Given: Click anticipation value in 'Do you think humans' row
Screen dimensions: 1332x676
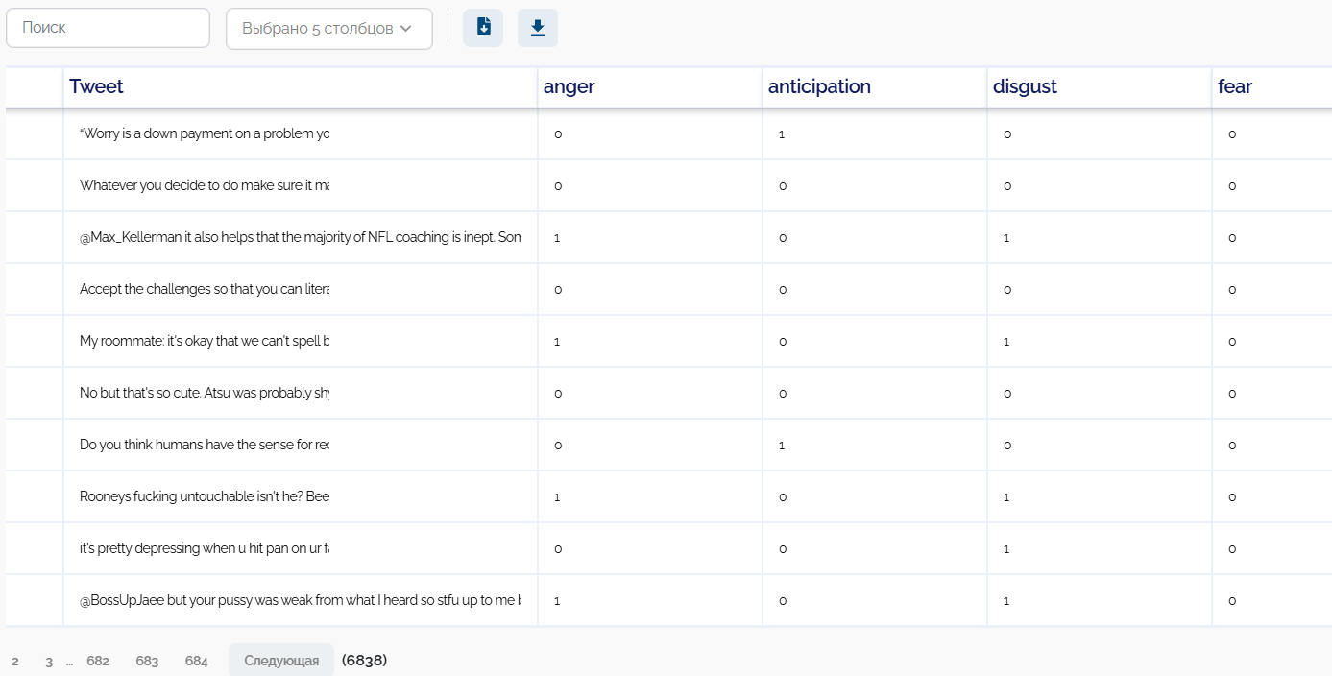Looking at the screenshot, I should (x=782, y=446).
